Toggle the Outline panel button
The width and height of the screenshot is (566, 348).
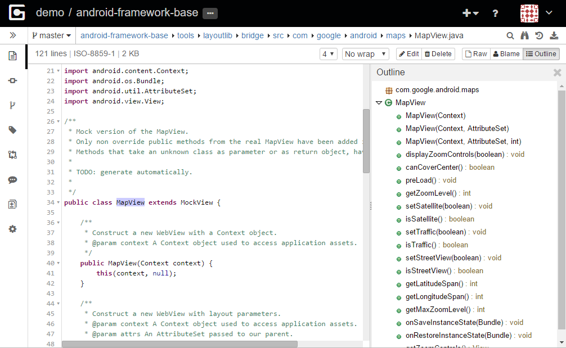point(541,54)
